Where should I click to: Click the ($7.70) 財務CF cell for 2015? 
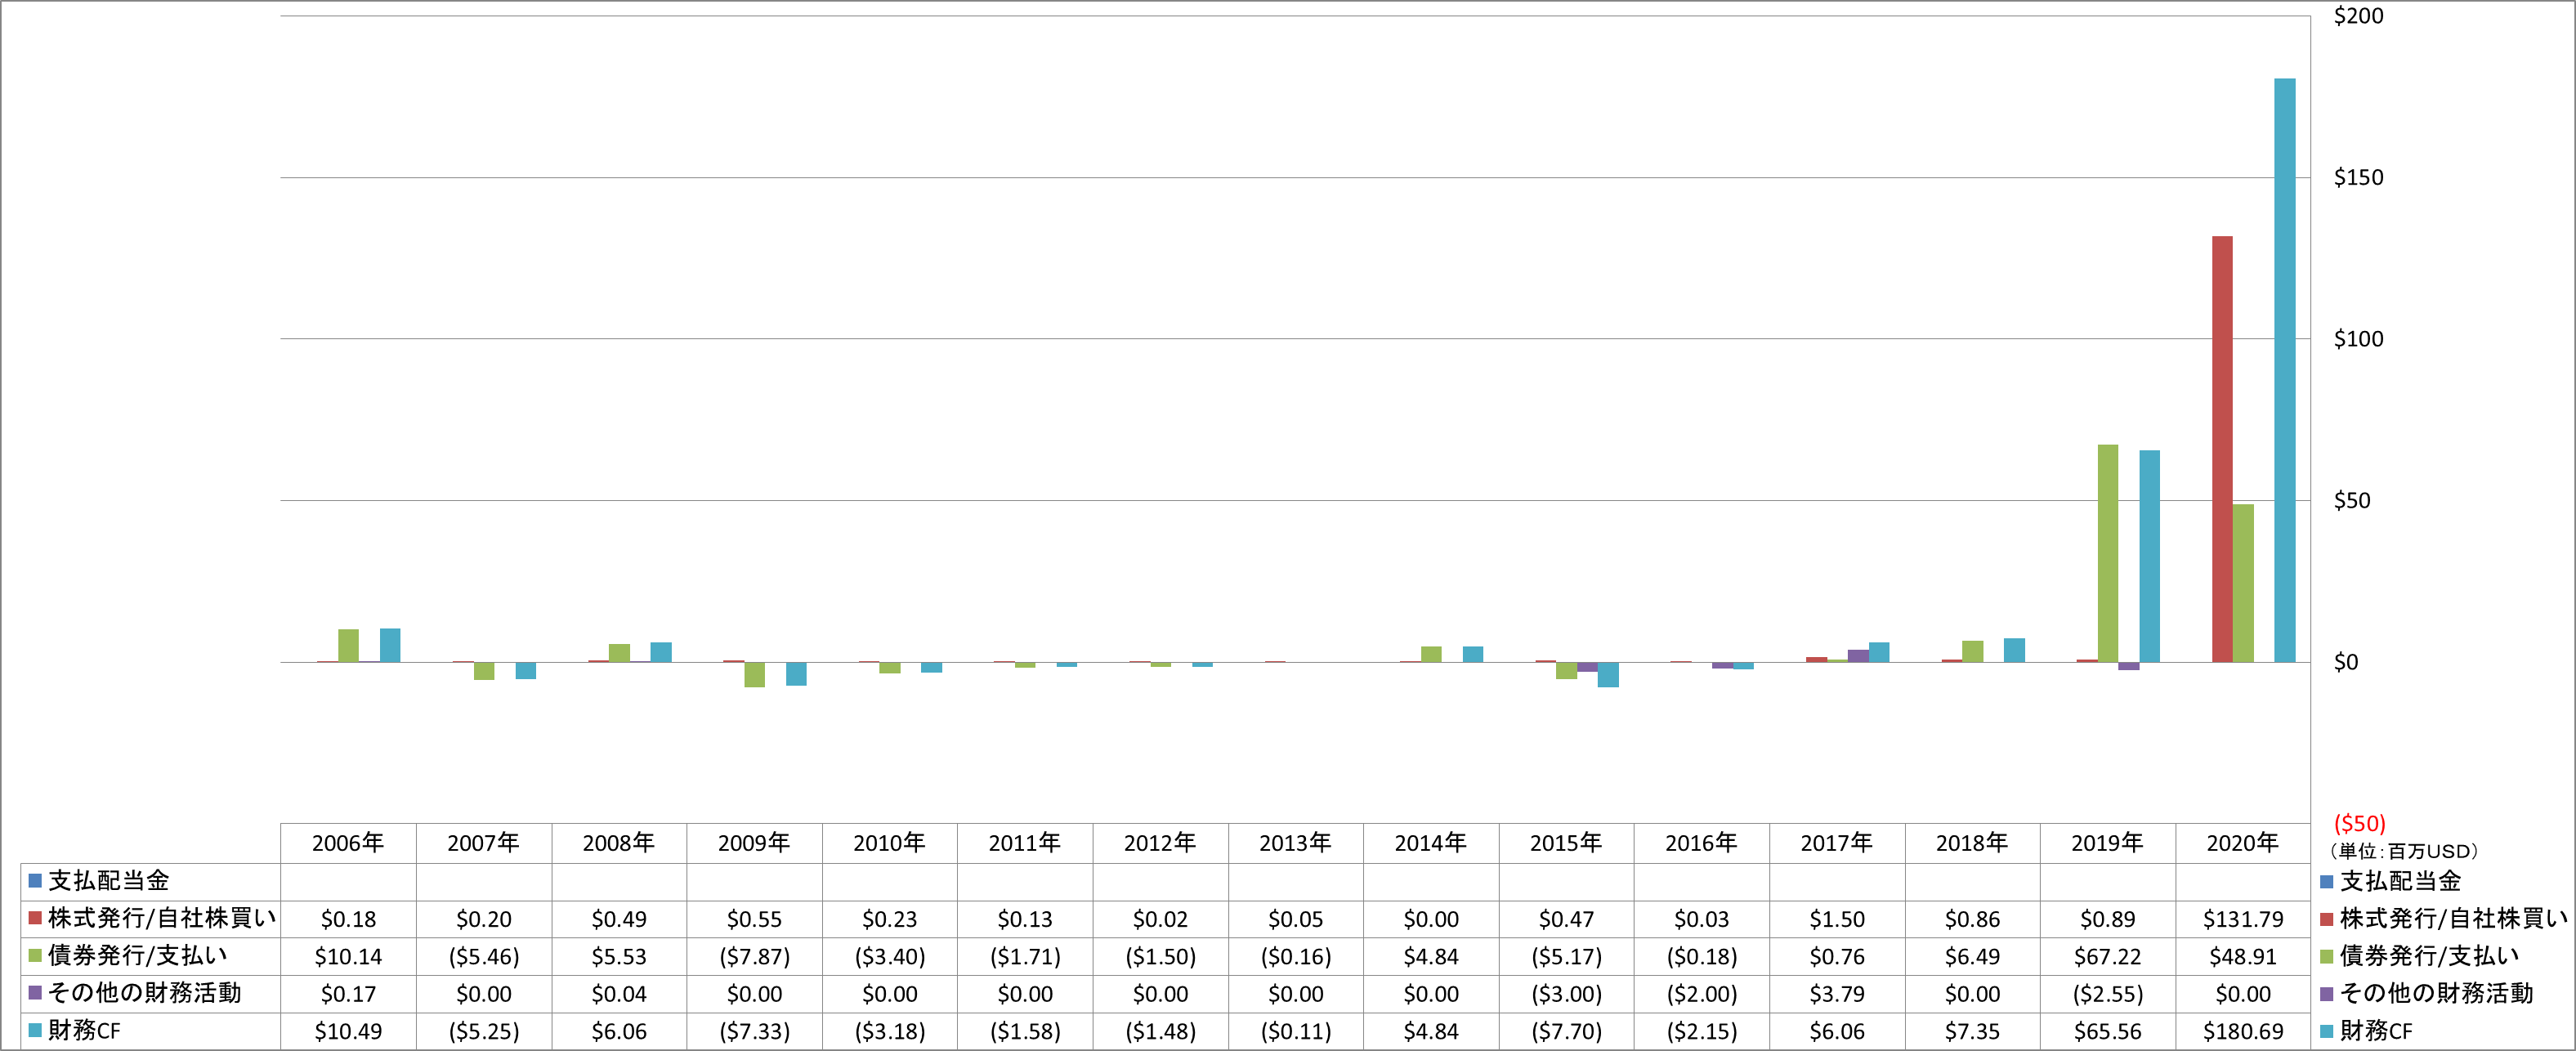click(x=1566, y=1031)
